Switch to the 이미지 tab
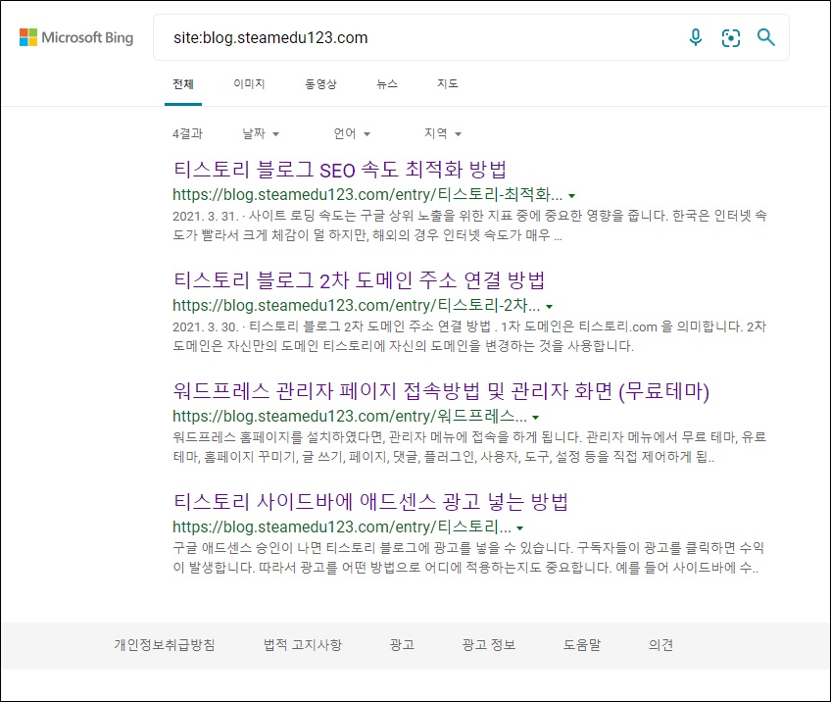This screenshot has height=702, width=831. click(249, 83)
